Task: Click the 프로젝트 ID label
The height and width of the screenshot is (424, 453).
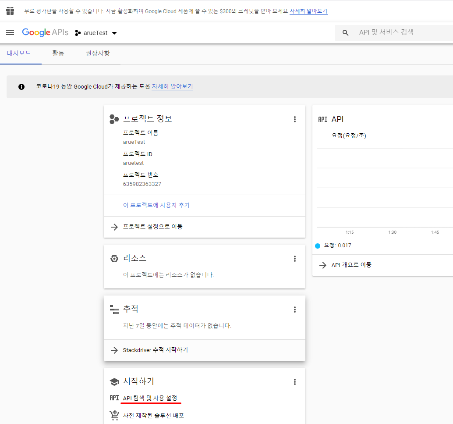Action: click(x=138, y=154)
